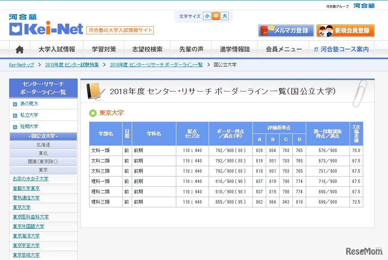Switch text size to 小
388x260 pixels.
pos(207,16)
